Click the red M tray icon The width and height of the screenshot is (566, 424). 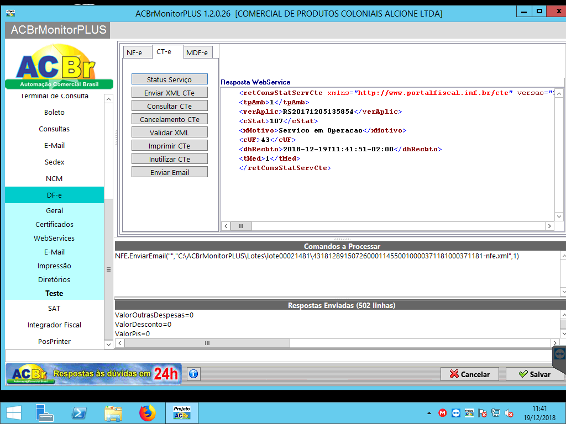443,413
